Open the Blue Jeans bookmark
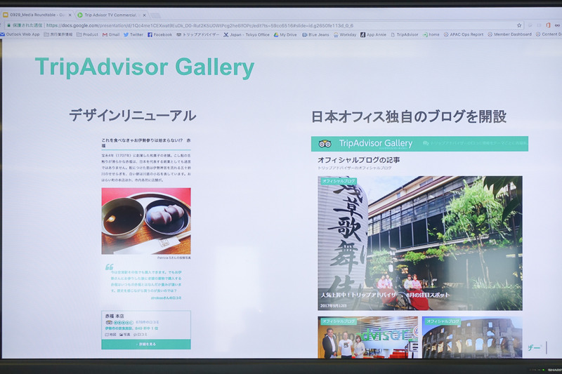This screenshot has width=562, height=374. (x=315, y=34)
